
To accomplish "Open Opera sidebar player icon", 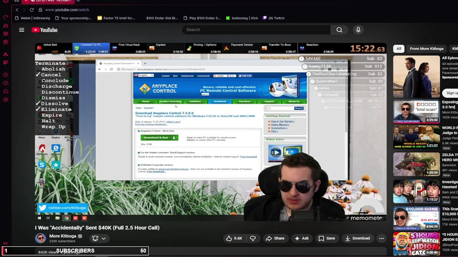I will pos(6,75).
